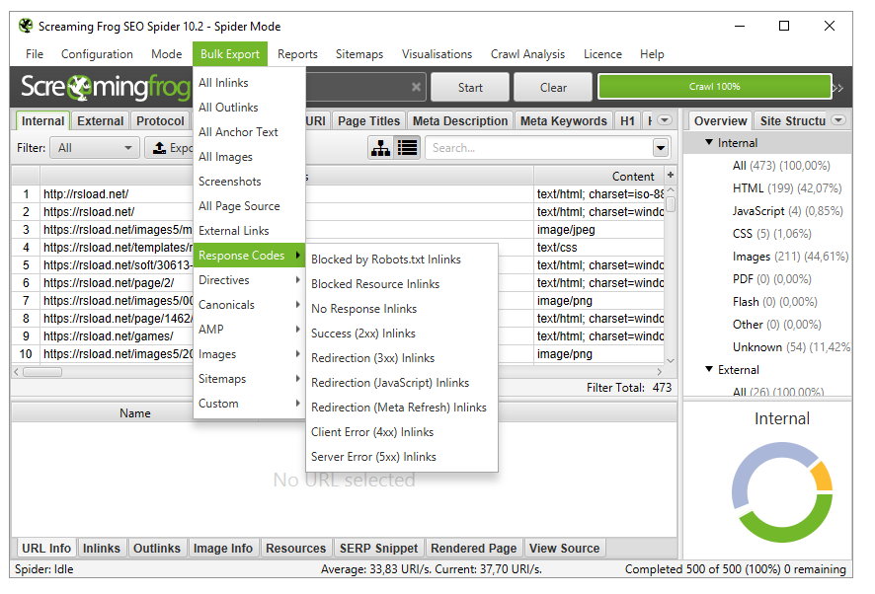Select Redirection (3xx) Inlinks
The height and width of the screenshot is (594, 875).
[402, 358]
